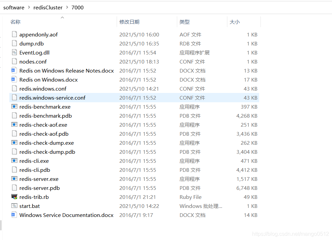Select Redis on Windows Release Notes.docx name
The height and width of the screenshot is (240, 332).
[x=67, y=71]
